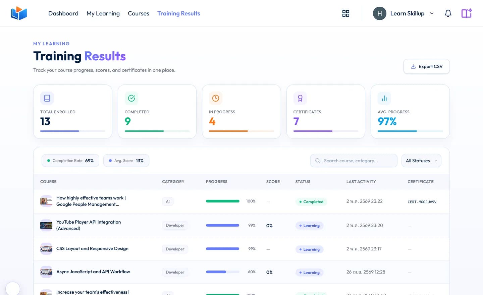
Task: Click the AI category tag in first row
Action: 168,201
